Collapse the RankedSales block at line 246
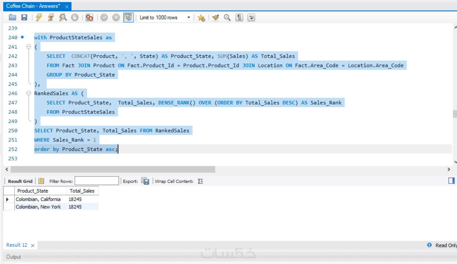This screenshot has width=457, height=264. [29, 93]
